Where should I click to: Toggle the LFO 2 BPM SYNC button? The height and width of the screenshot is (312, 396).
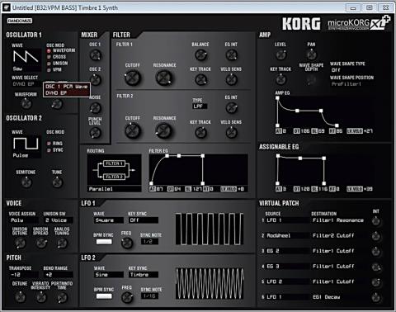coord(104,296)
